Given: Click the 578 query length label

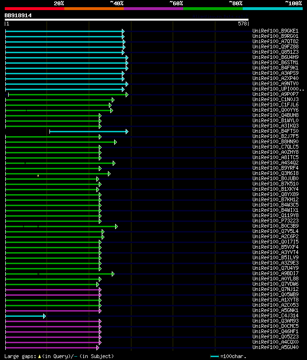Looking at the screenshot, I should (242, 23).
